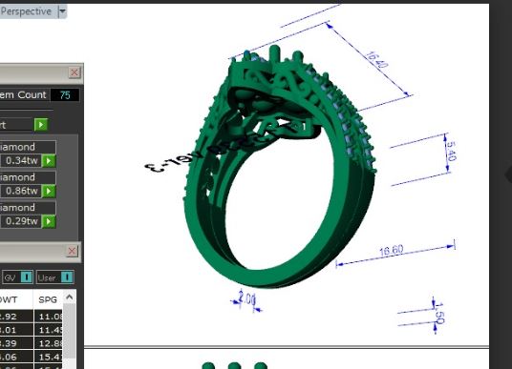Click the green arrow beside 0.29tw
512x369 pixels.
point(50,221)
